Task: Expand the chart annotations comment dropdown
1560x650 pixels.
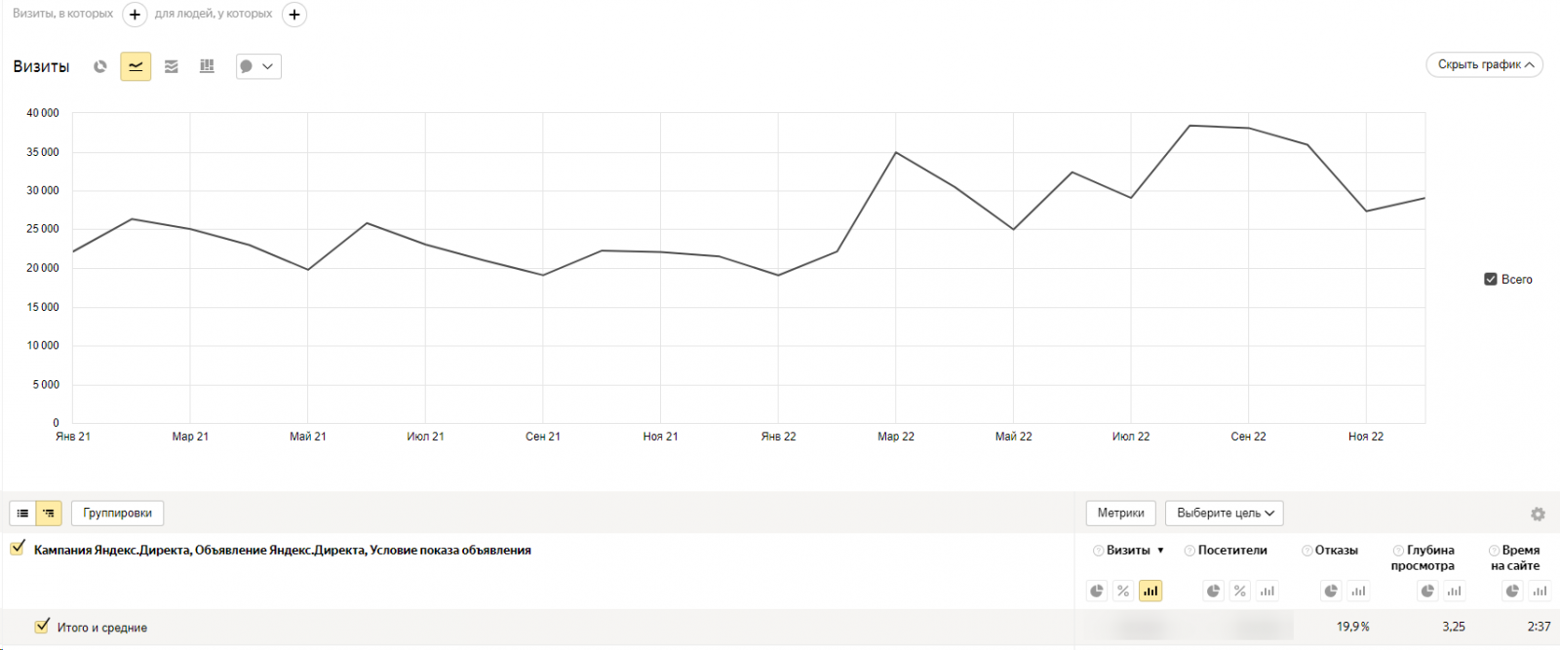Action: pyautogui.click(x=258, y=66)
